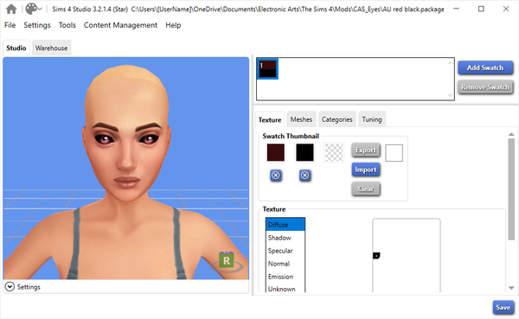Select the Specular texture list item
This screenshot has height=319, width=519.
tap(280, 251)
